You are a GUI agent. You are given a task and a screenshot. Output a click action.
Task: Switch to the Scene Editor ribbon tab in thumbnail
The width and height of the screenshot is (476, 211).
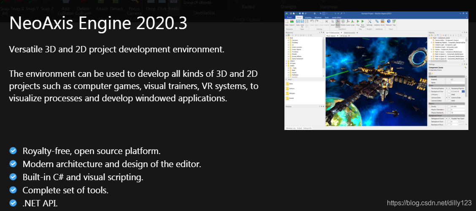pos(337,17)
